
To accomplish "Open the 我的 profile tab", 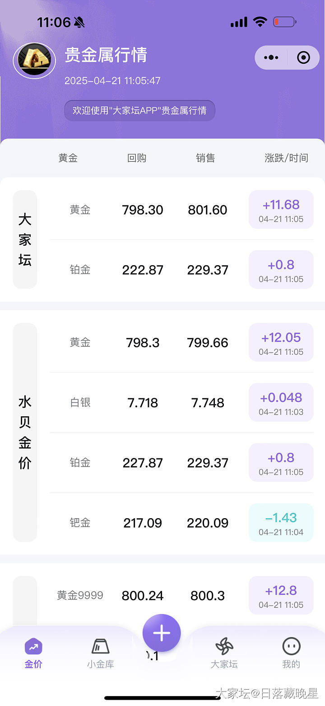I will pyautogui.click(x=291, y=653).
